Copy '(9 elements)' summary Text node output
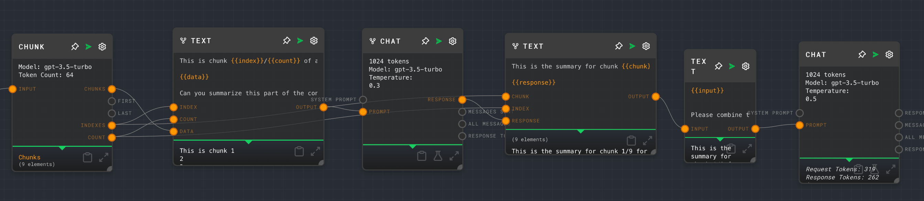924x201 pixels. (631, 140)
